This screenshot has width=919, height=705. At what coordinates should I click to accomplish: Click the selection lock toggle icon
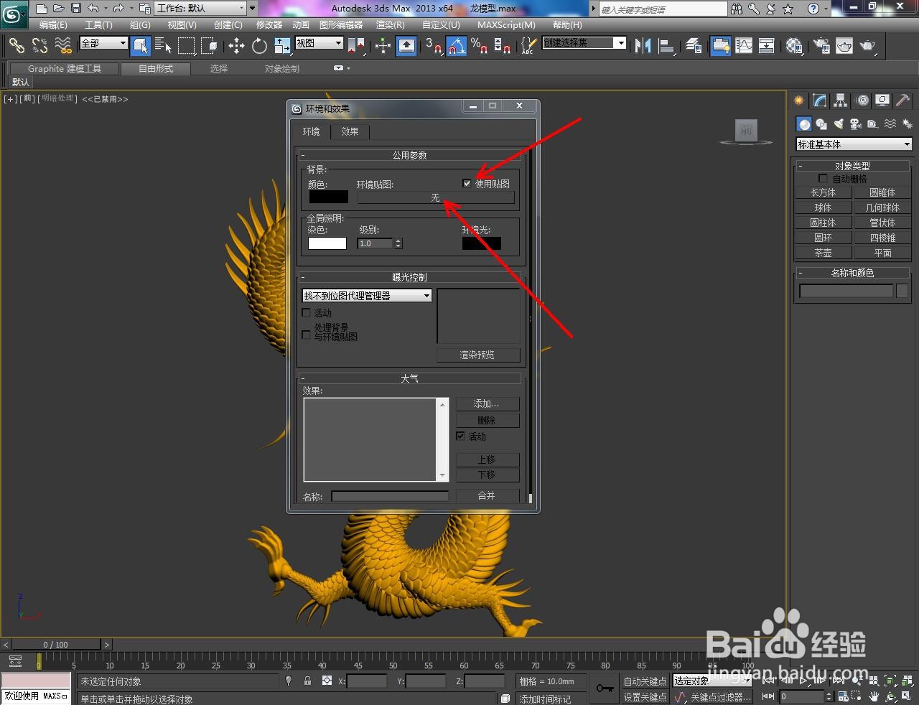pyautogui.click(x=308, y=681)
